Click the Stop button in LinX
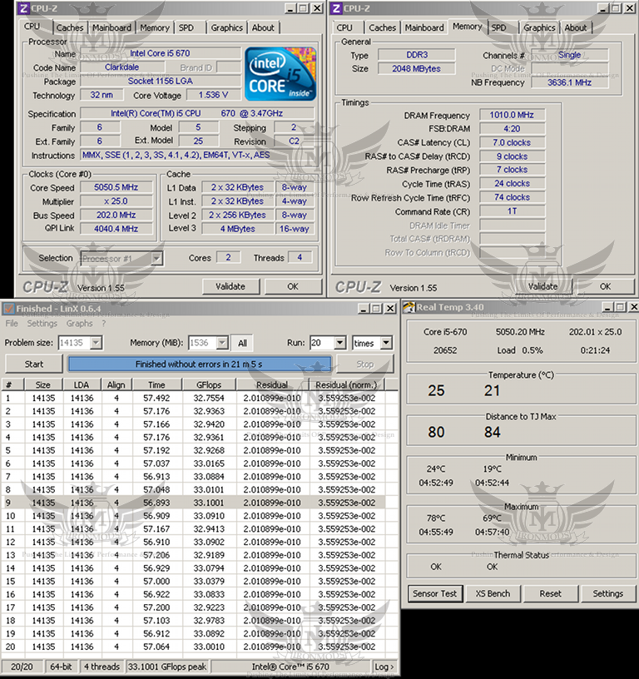The image size is (639, 679). pyautogui.click(x=365, y=364)
